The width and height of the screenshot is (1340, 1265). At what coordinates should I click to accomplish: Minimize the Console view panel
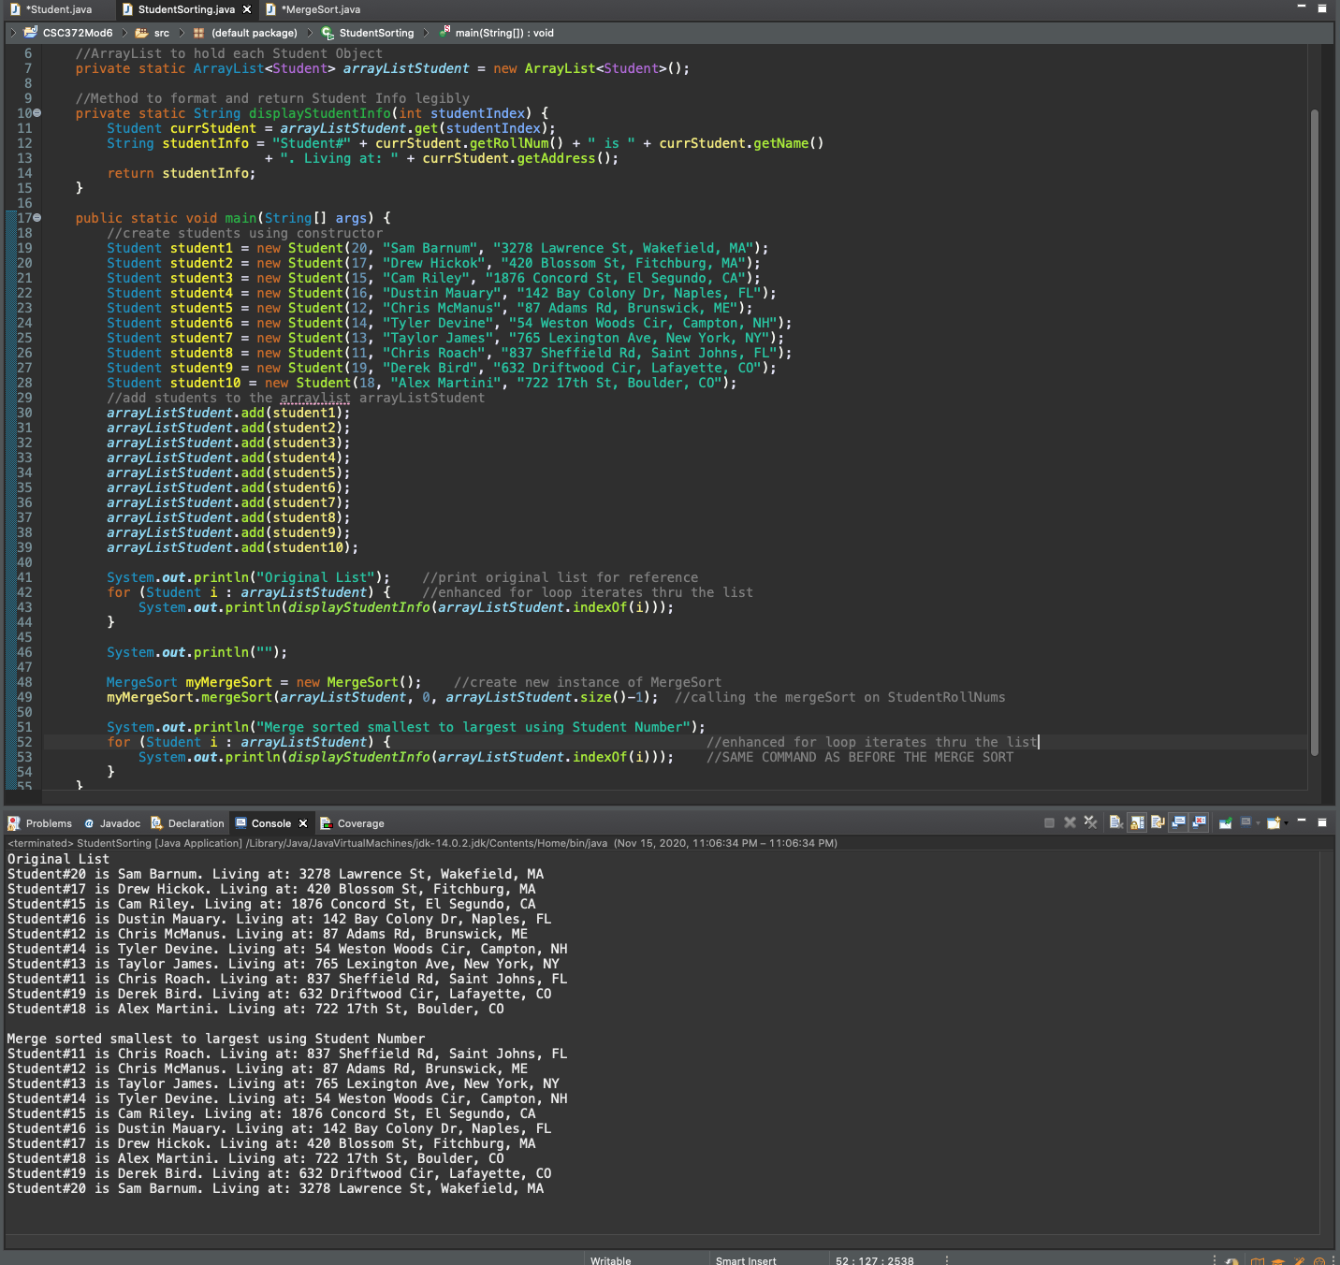point(1302,822)
